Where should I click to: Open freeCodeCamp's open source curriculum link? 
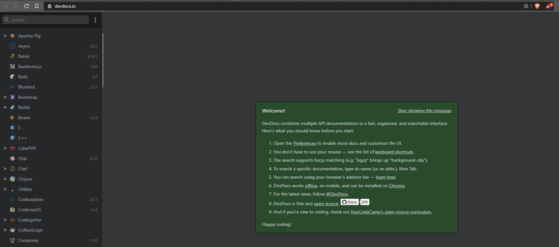[x=391, y=212]
